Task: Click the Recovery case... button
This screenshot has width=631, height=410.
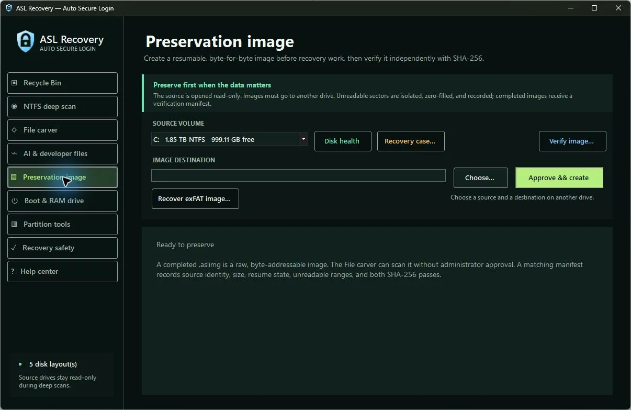Action: 411,141
